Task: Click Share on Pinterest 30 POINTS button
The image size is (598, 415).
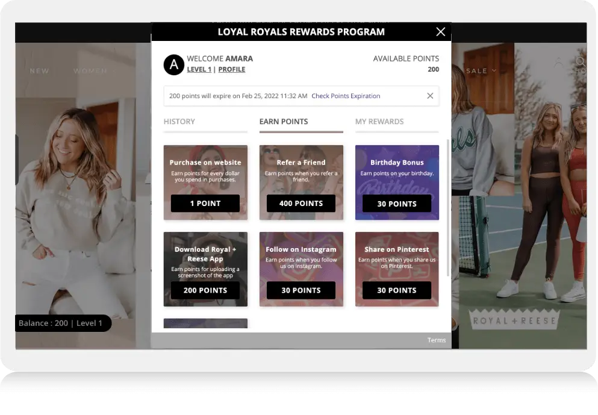Action: pos(397,290)
